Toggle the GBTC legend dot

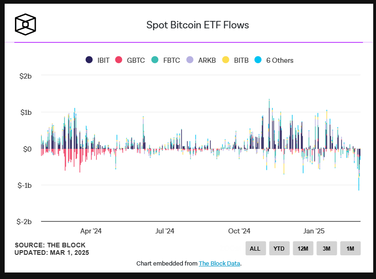tap(119, 60)
